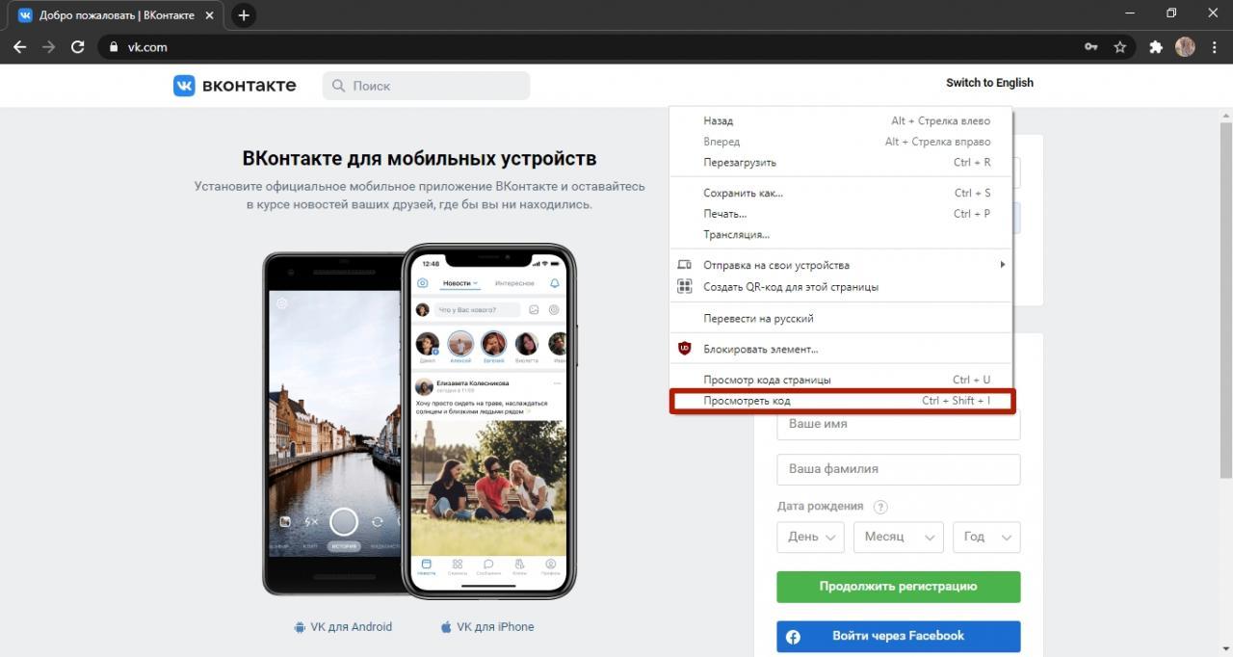Click the site lock padlock icon
The width and height of the screenshot is (1233, 657).
(x=114, y=46)
